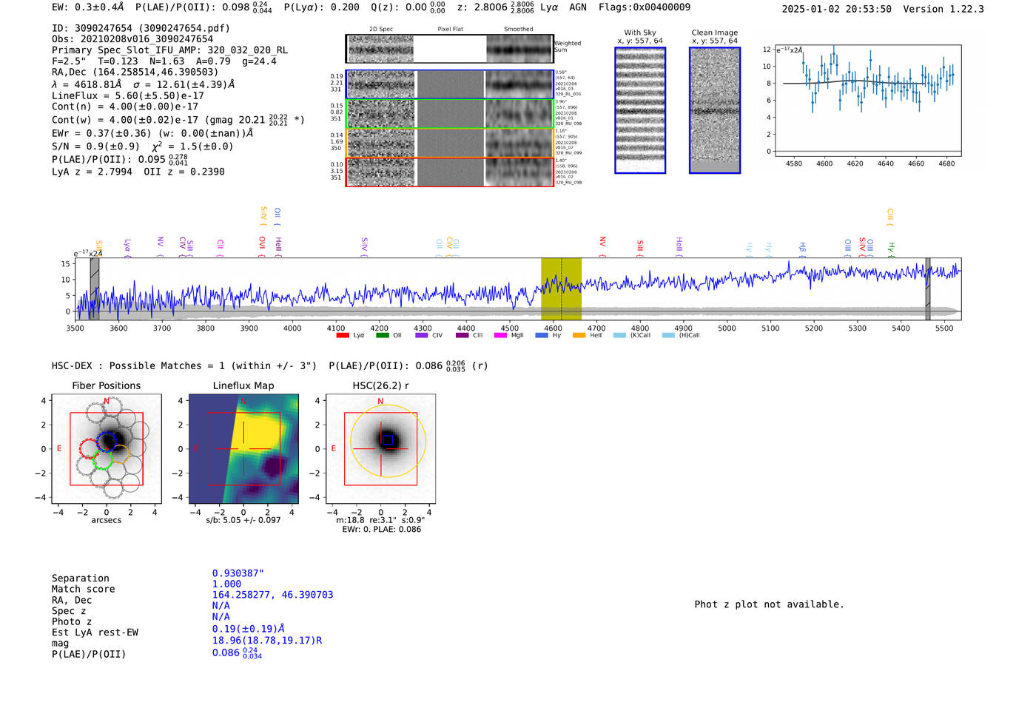1036x705 pixels.
Task: Click the matched RA, Dec coordinates in blue
Action: (272, 595)
